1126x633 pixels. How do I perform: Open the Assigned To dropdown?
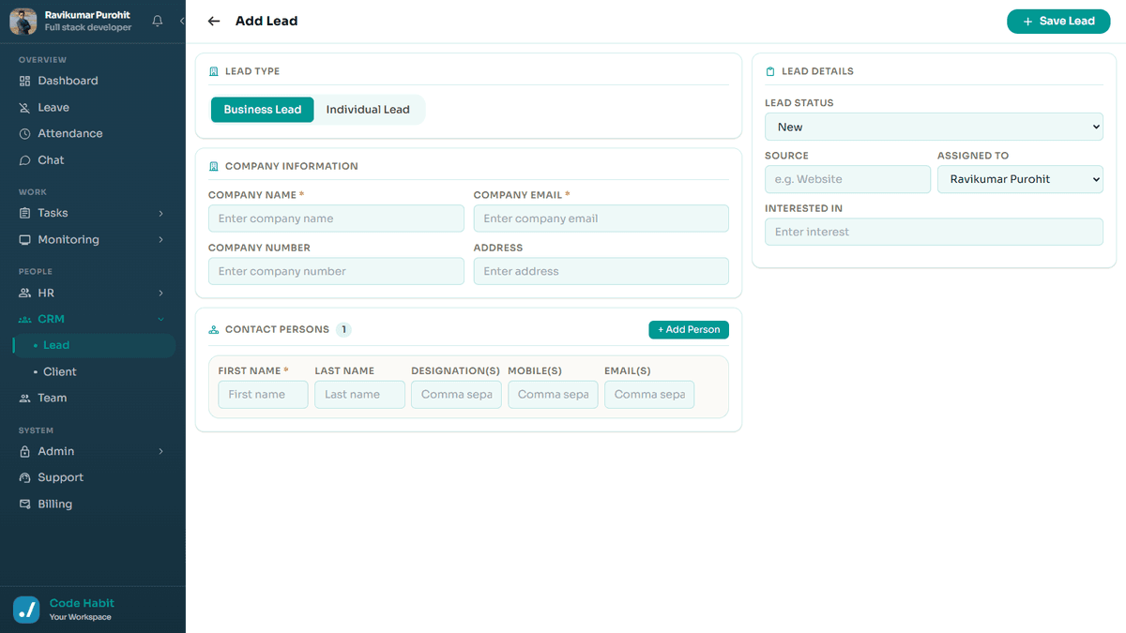point(1020,179)
